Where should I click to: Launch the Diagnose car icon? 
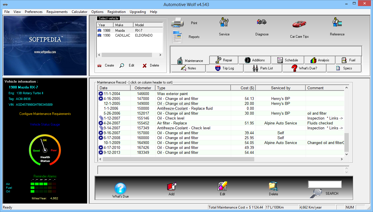(x=262, y=22)
